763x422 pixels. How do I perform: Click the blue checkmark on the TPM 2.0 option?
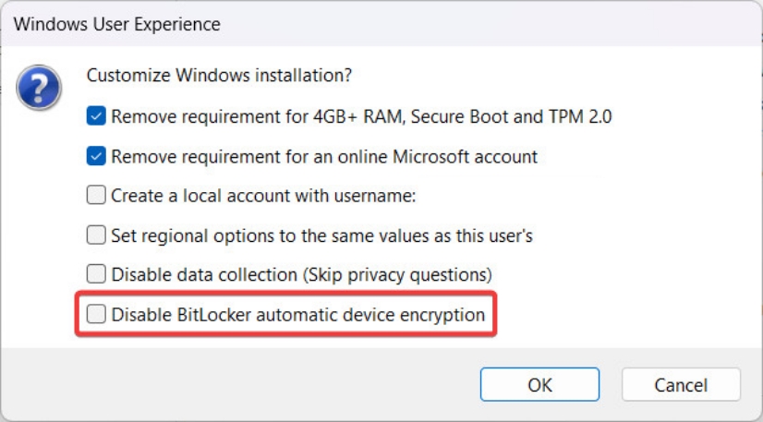click(x=96, y=116)
